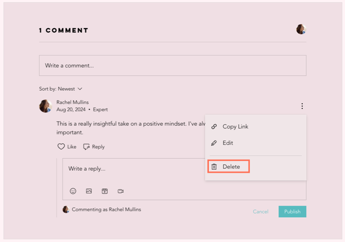This screenshot has height=242, width=345.
Task: Click the Cancel link
Action: [261, 212]
